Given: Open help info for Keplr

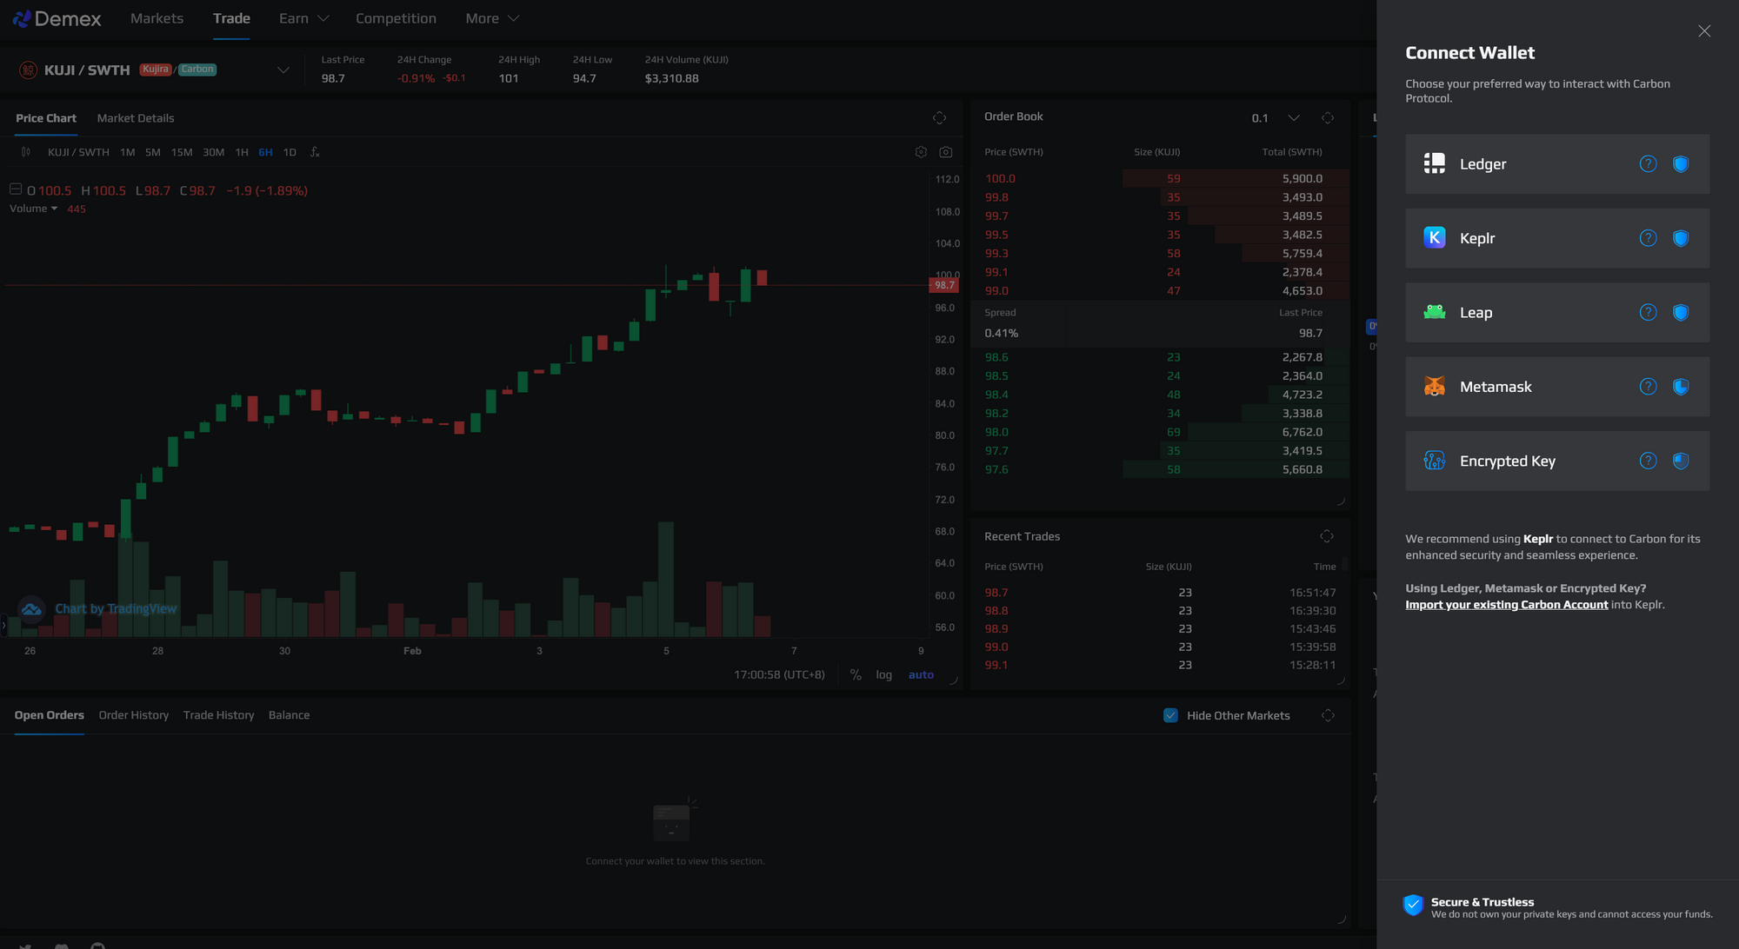Looking at the screenshot, I should click(1648, 238).
